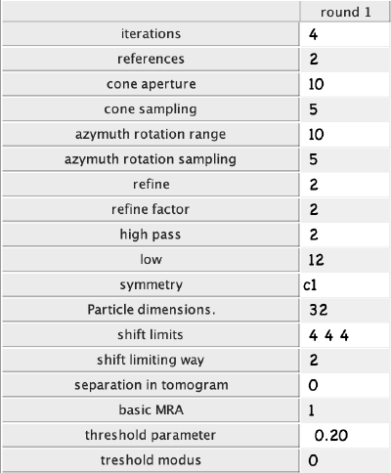This screenshot has width=391, height=473.
Task: Select the shift limits 4 4 4 cell
Action: pos(345,335)
